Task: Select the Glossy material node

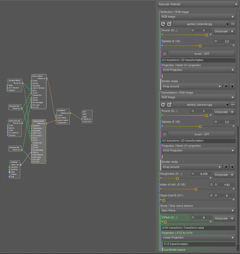Action: coord(39,92)
